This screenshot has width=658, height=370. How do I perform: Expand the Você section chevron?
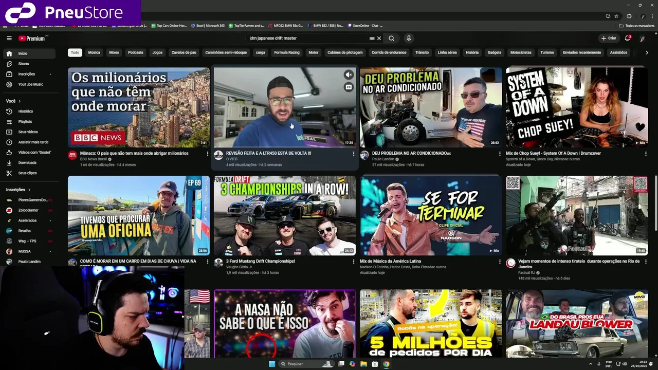(x=21, y=101)
